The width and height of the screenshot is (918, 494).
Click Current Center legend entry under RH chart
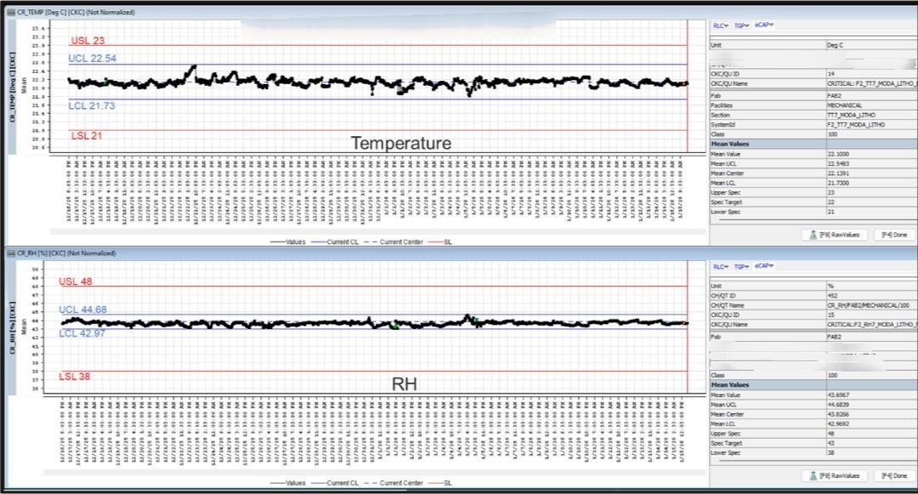[x=394, y=483]
